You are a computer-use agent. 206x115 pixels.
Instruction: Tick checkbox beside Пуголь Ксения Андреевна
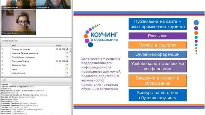coord(2,57)
